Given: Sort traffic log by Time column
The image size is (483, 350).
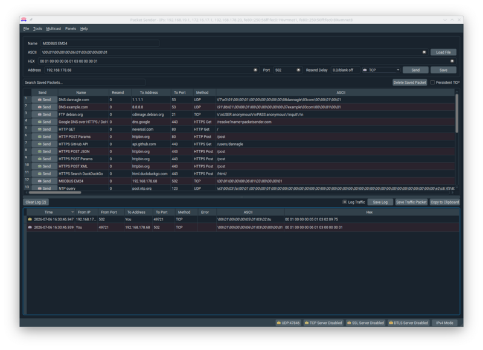Looking at the screenshot, I should 49,212.
